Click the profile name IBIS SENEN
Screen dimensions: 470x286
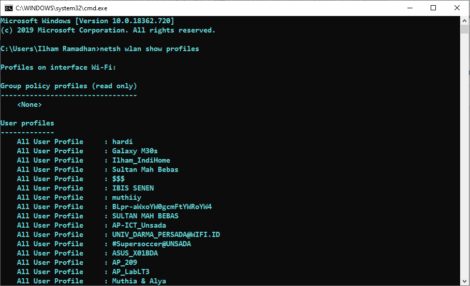tap(133, 188)
